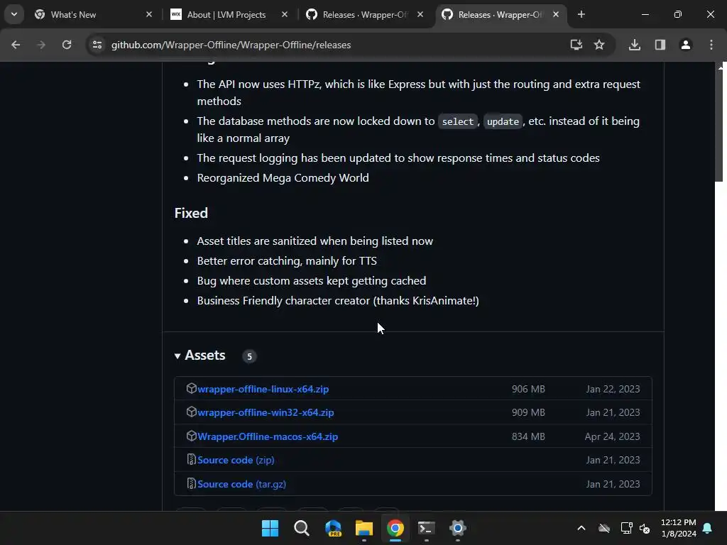Close the active Releases tab

click(556, 15)
